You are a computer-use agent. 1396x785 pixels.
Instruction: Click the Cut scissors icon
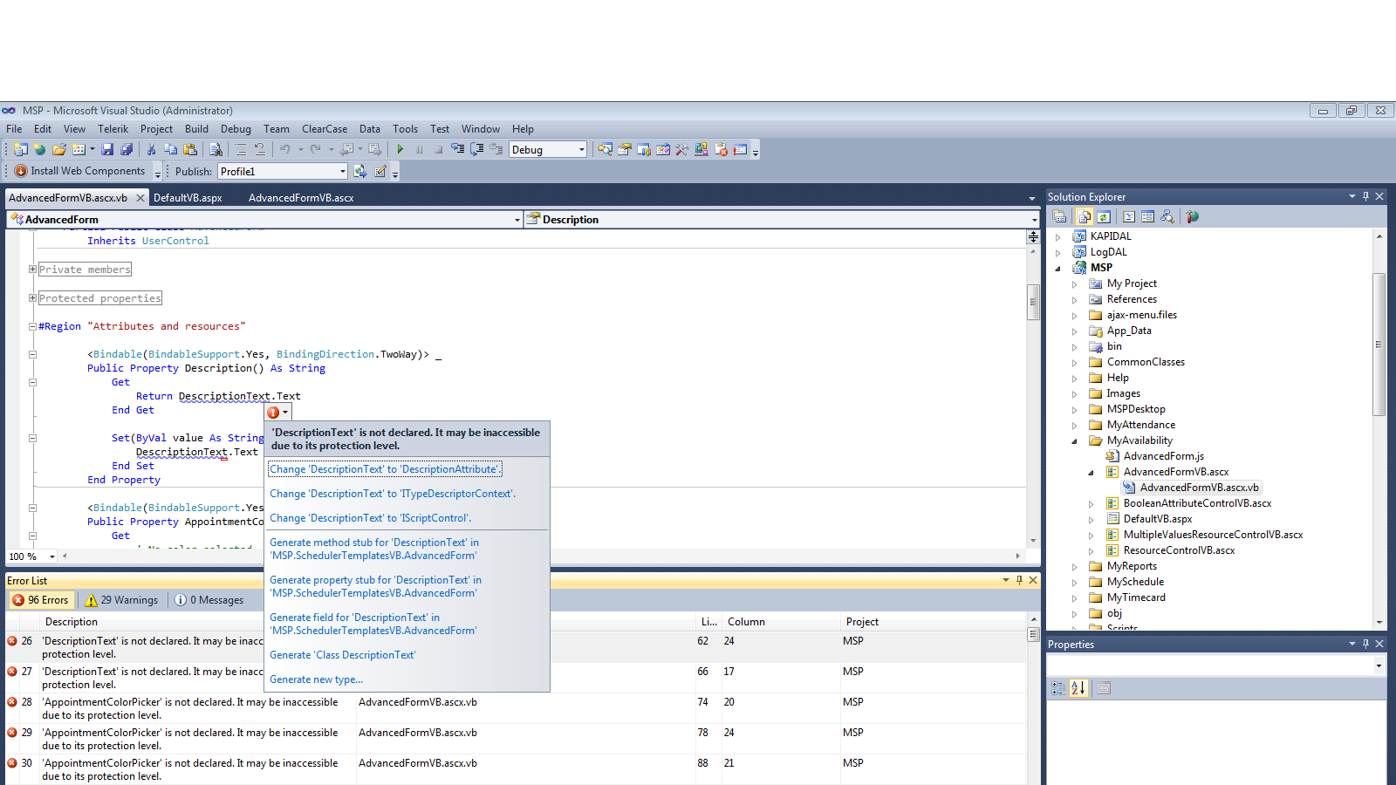click(x=151, y=149)
